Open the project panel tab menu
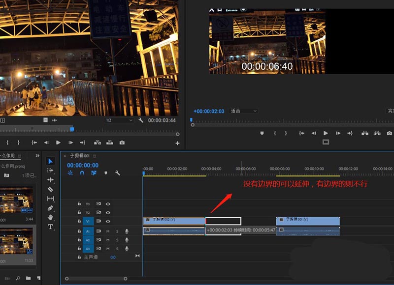Image resolution: width=394 pixels, height=285 pixels. click(x=20, y=156)
